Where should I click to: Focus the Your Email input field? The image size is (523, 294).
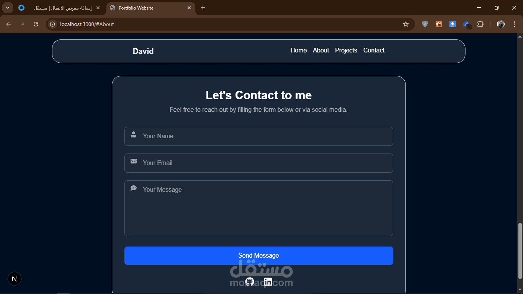[259, 163]
